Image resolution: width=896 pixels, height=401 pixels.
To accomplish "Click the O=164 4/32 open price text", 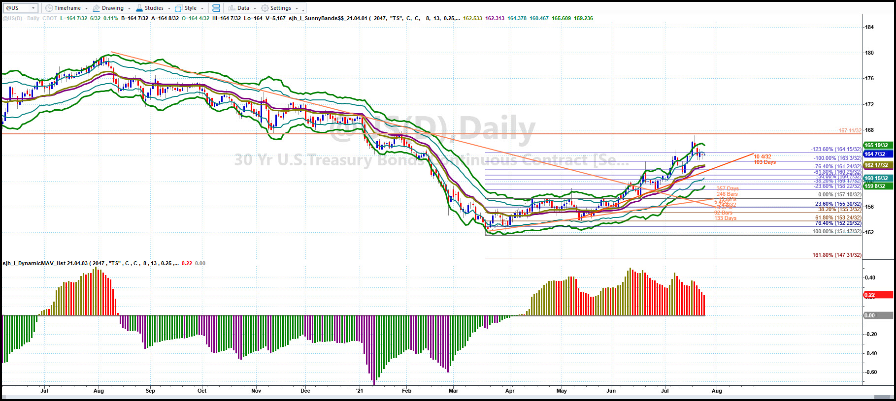I will click(196, 18).
